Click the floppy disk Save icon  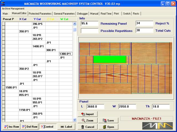pos(105,120)
